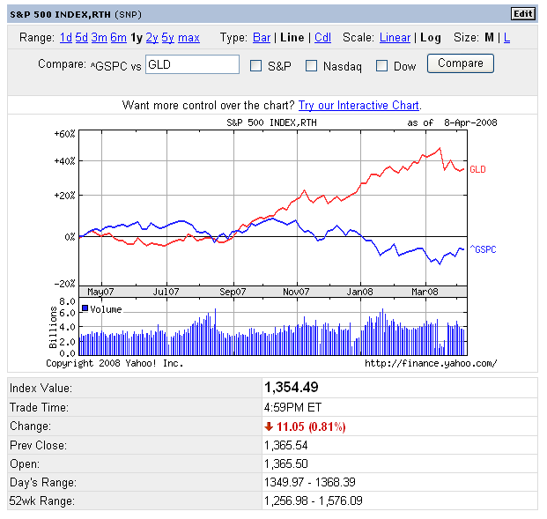
Task: Change chart type to Bar
Action: click(262, 38)
